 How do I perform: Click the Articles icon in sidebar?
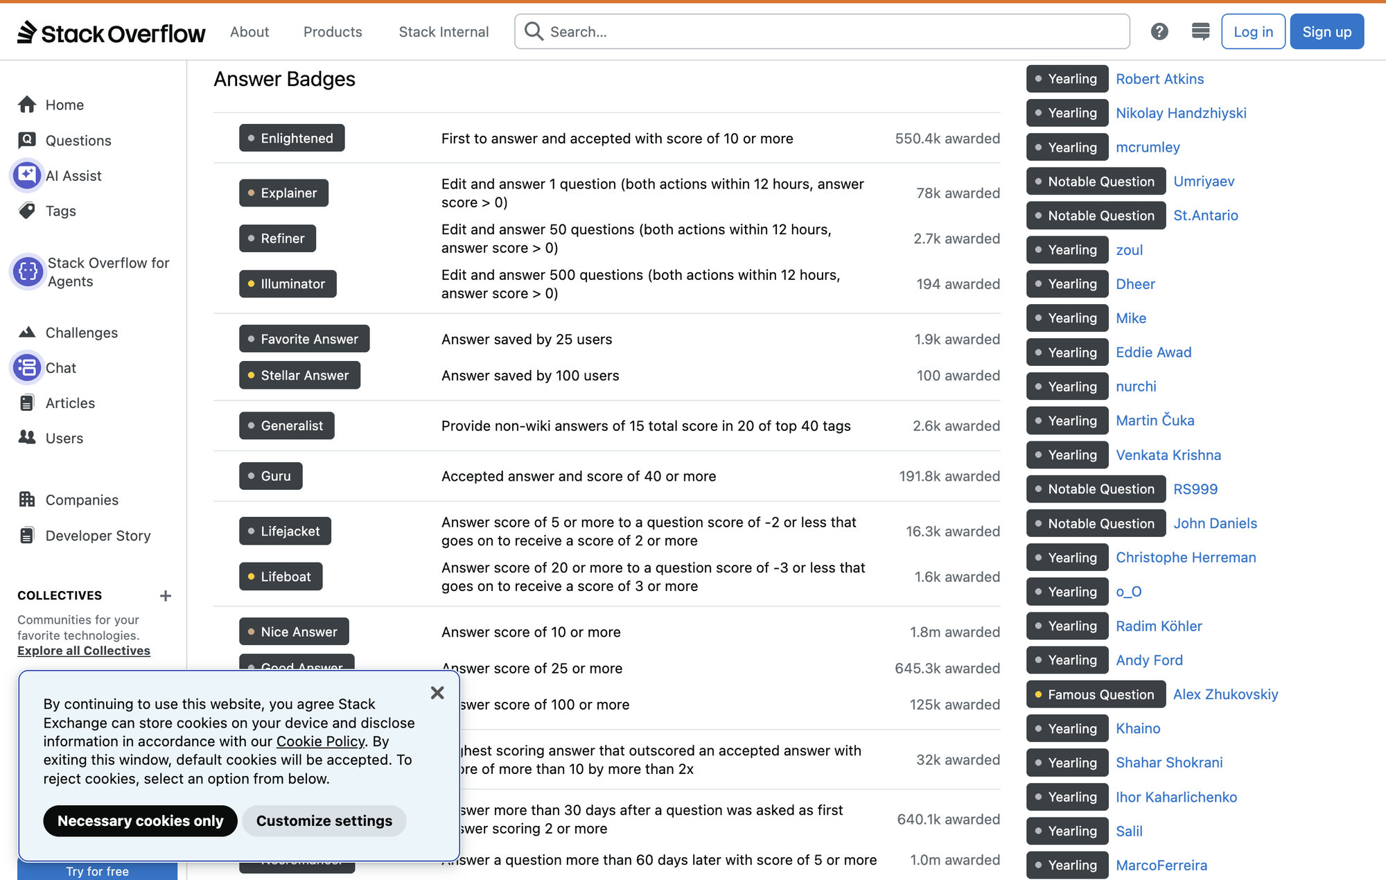(27, 403)
